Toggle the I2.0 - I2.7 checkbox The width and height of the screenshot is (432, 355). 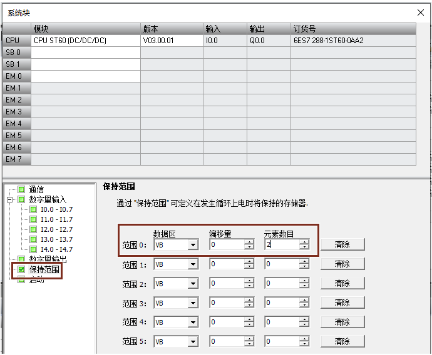coord(33,229)
